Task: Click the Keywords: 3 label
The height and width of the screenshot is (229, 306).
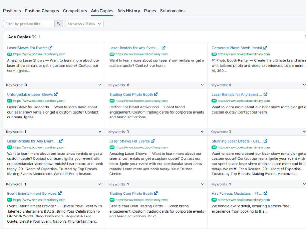Action: [17, 85]
